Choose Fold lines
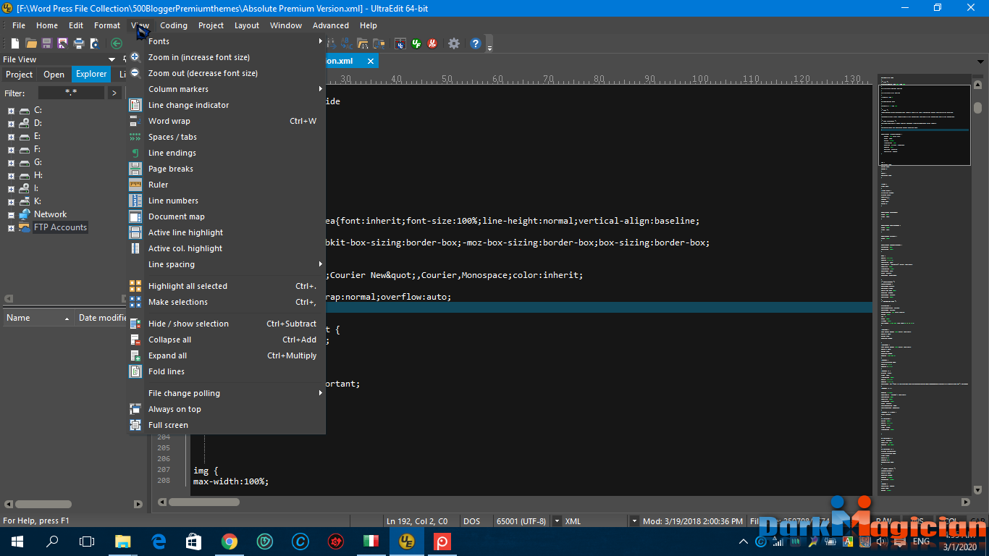 [x=226, y=371]
